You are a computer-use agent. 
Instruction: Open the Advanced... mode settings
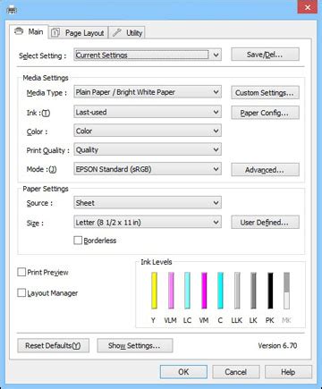click(x=265, y=170)
